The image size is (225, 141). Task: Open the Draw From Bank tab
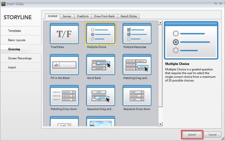(x=105, y=16)
